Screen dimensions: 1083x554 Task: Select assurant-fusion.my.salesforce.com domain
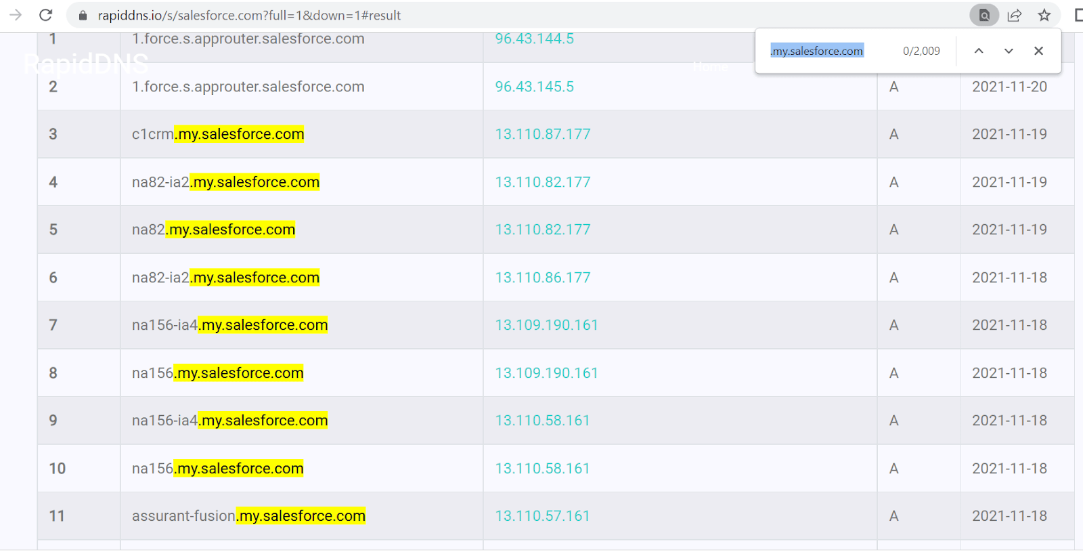tap(248, 516)
